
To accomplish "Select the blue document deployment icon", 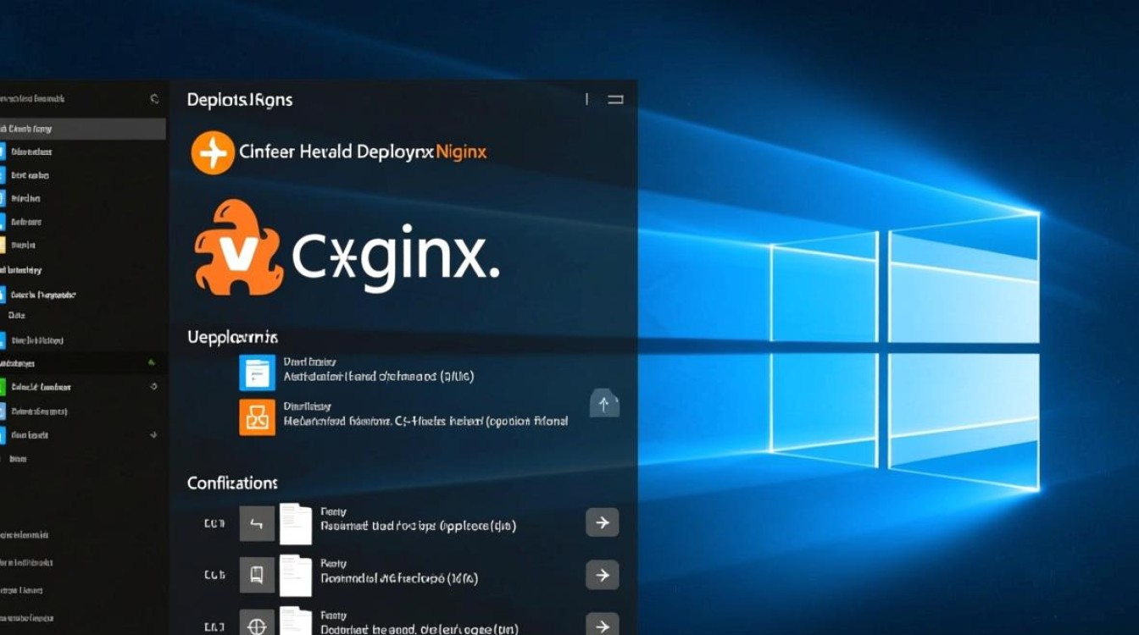I will (257, 373).
